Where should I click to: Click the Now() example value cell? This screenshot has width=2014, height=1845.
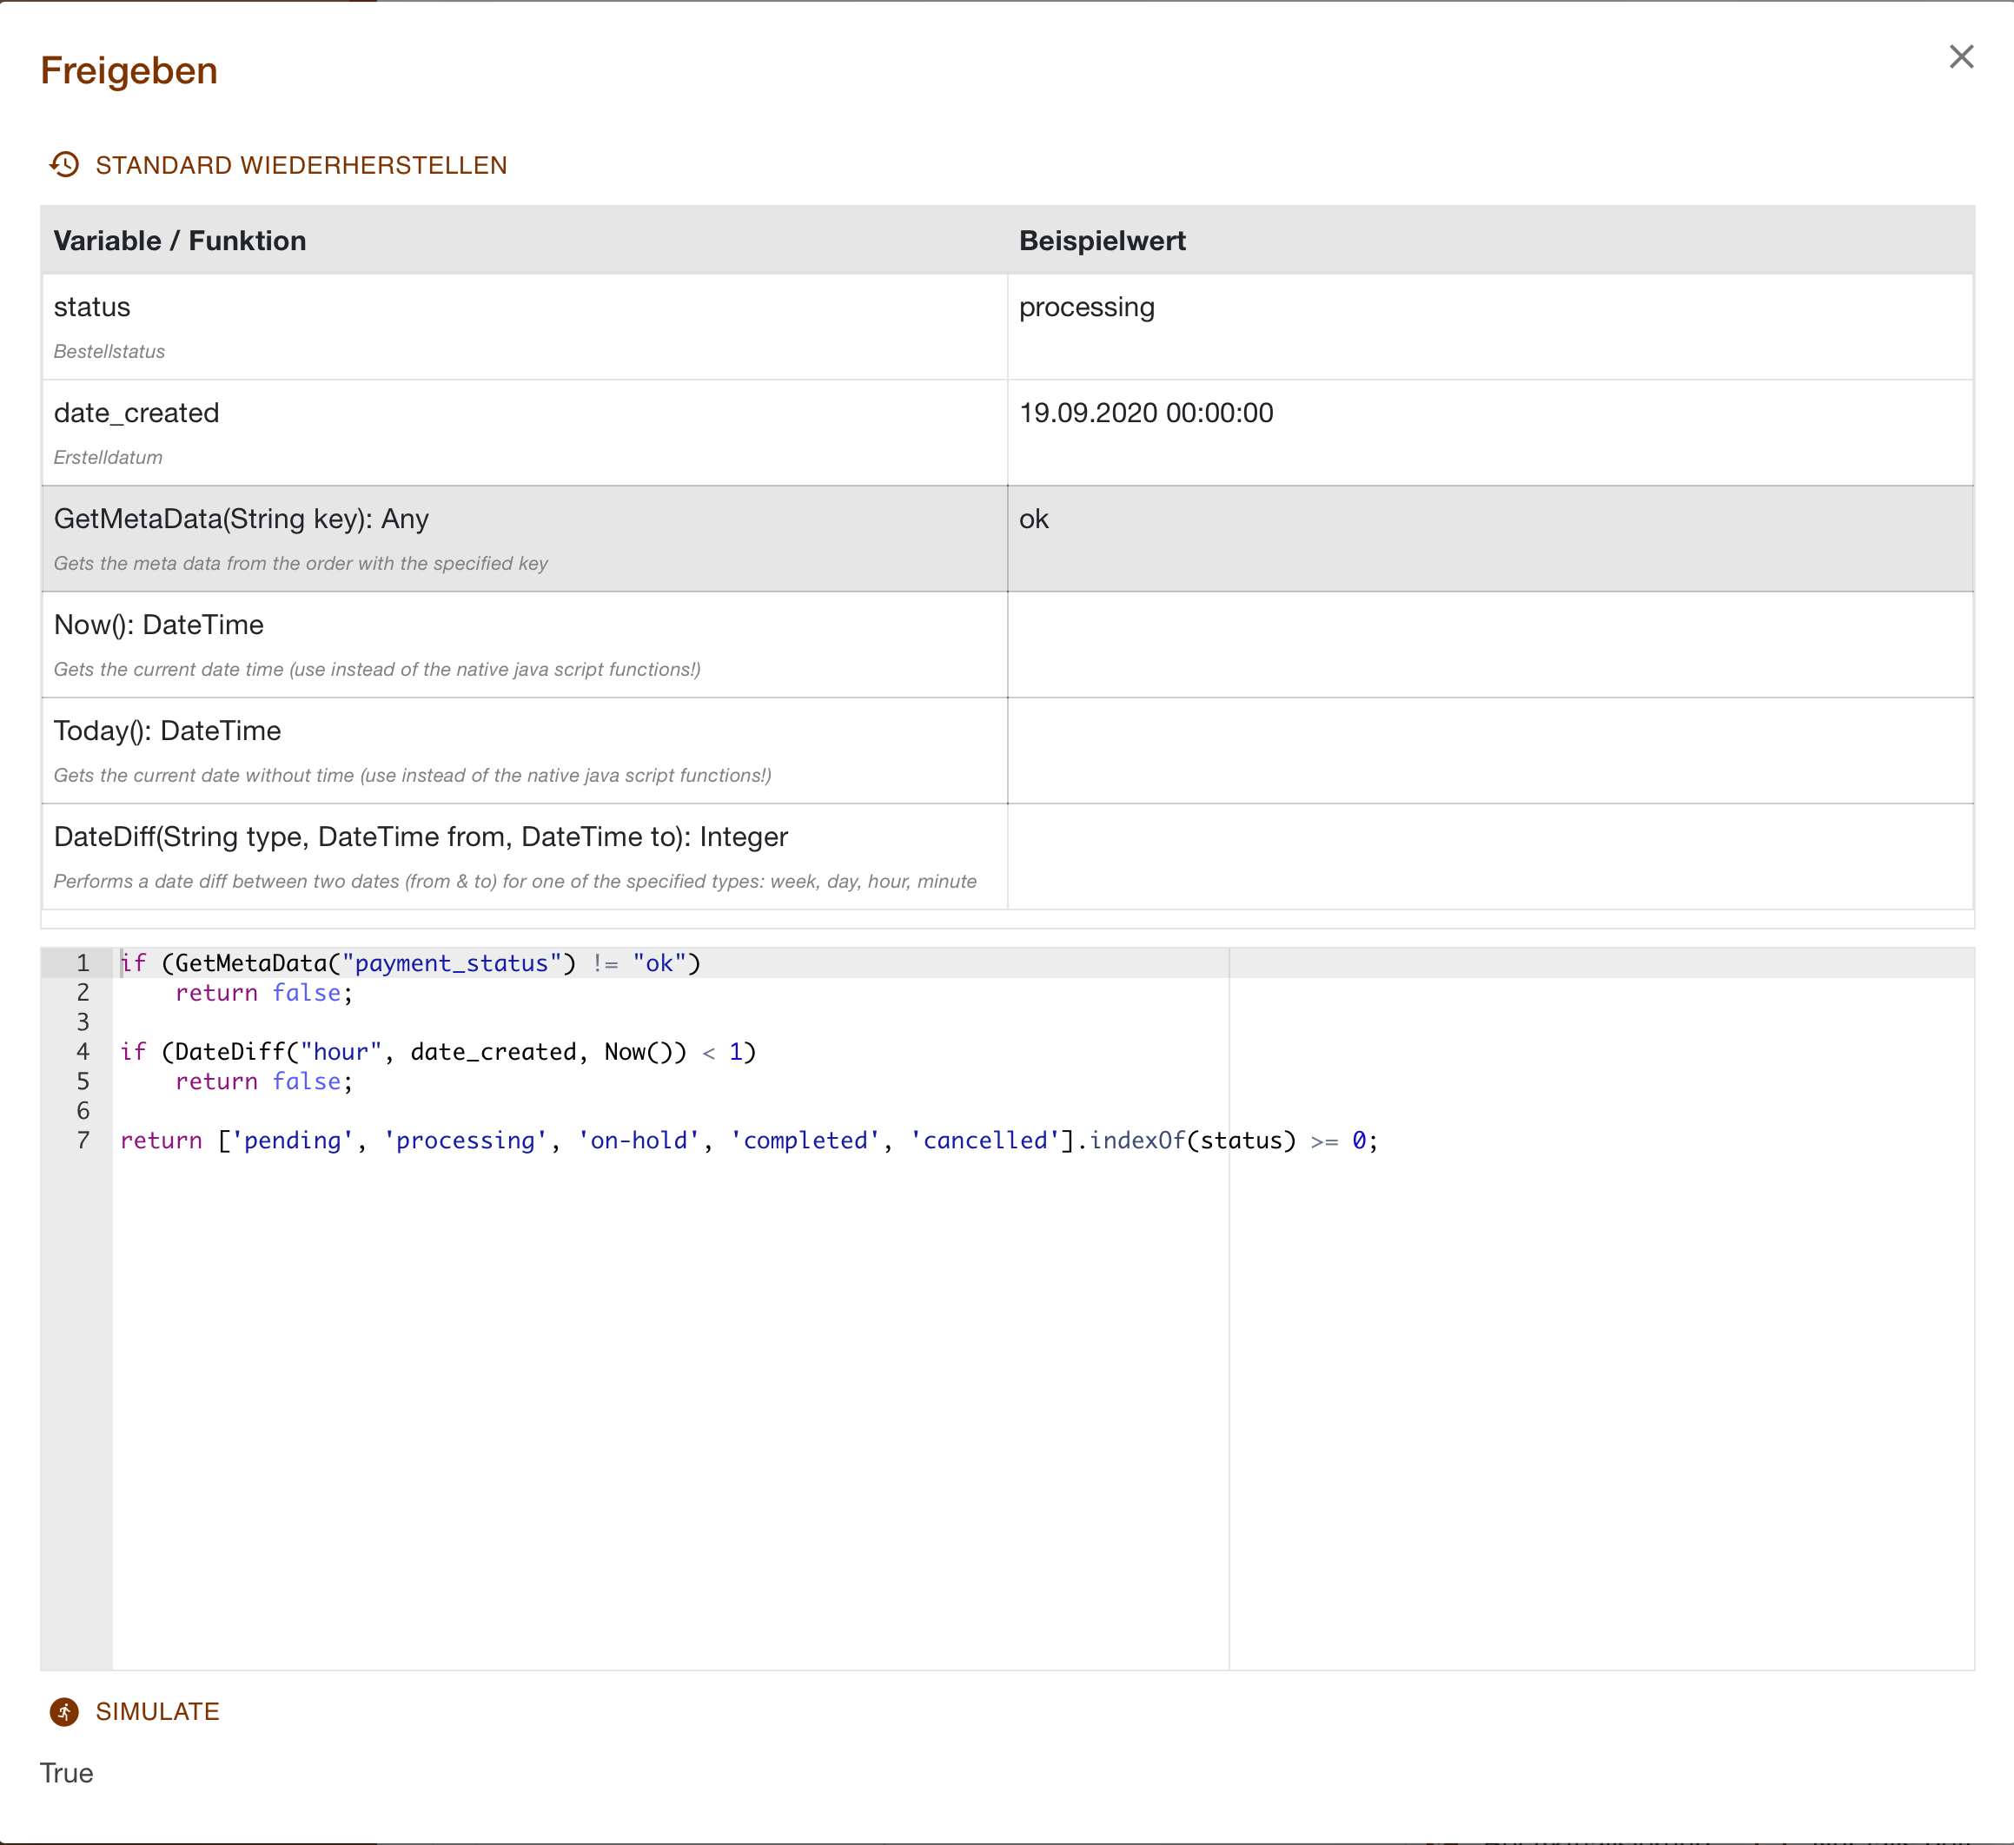[1491, 645]
